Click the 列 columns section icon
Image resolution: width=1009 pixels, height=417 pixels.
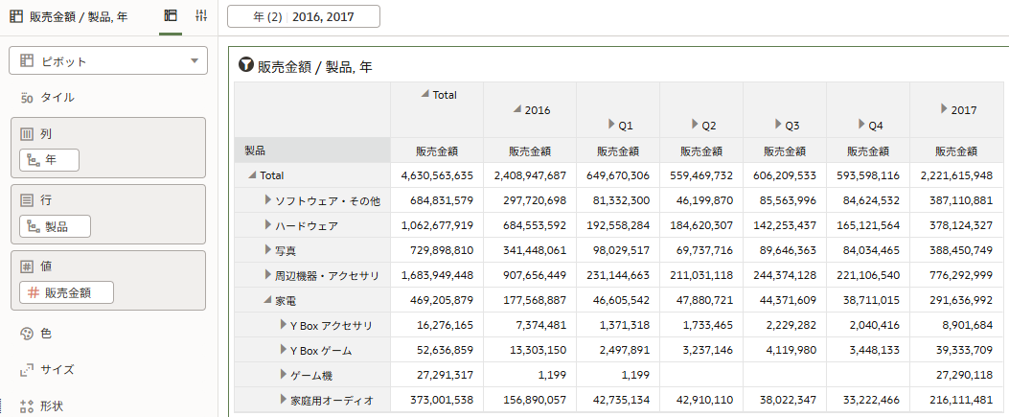pos(27,134)
